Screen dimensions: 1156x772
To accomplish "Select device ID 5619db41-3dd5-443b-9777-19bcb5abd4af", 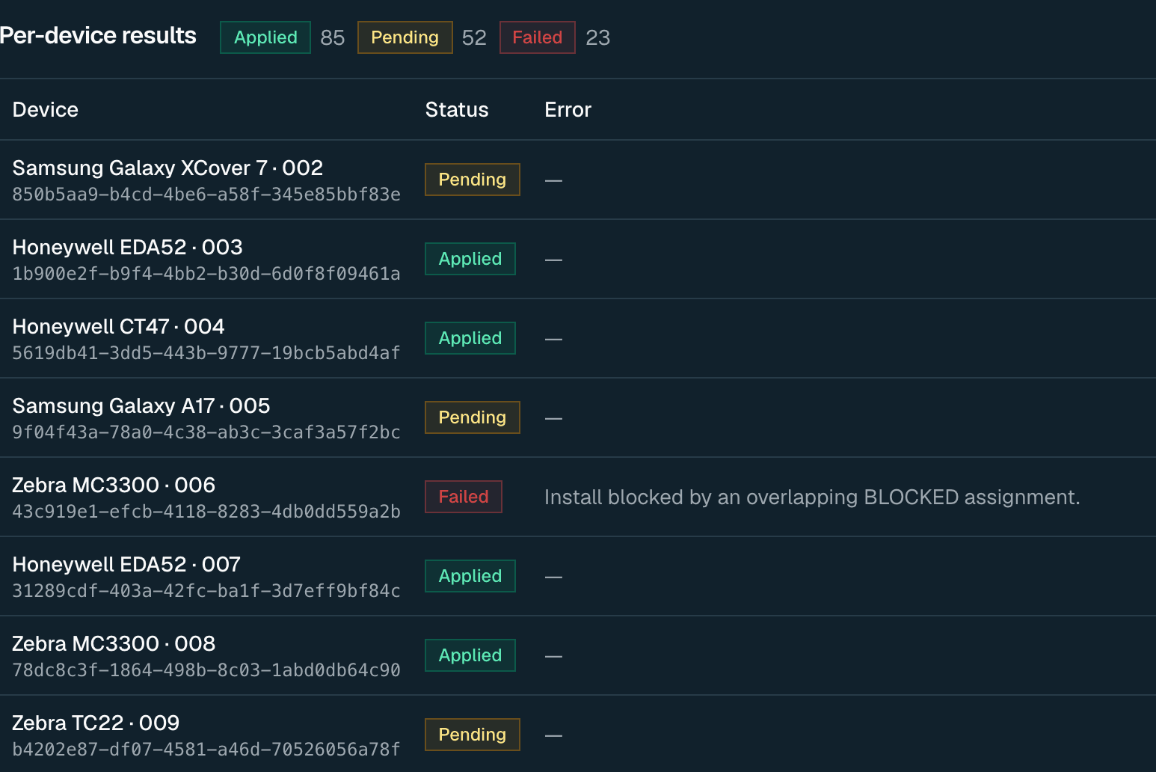I will coord(206,353).
